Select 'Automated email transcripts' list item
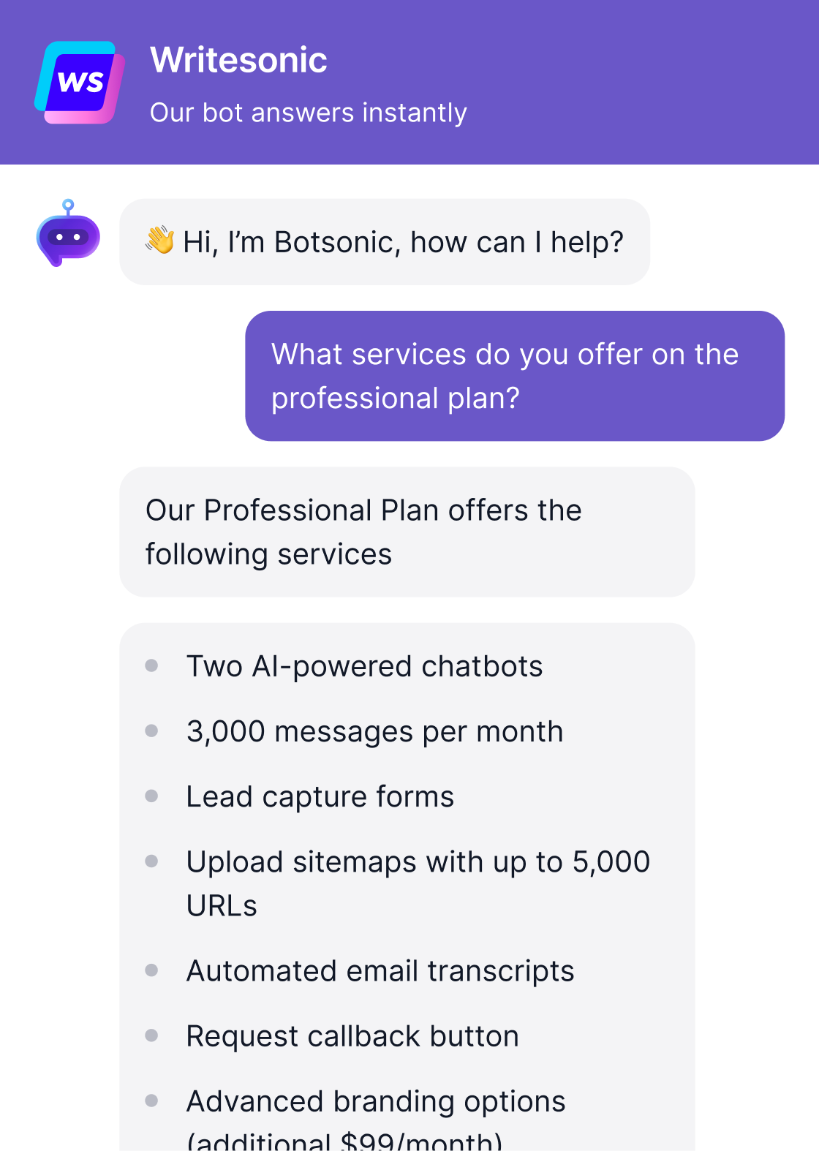The width and height of the screenshot is (819, 1151). click(380, 971)
